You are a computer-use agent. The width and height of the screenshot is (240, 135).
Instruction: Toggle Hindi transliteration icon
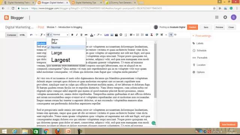click(x=162, y=35)
